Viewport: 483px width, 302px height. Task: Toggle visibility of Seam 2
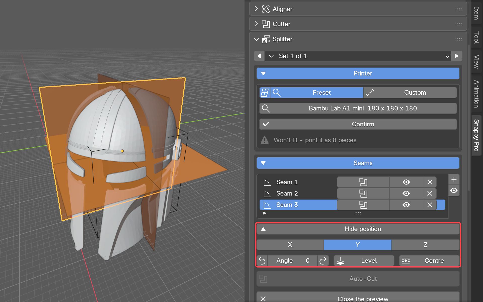click(x=406, y=194)
